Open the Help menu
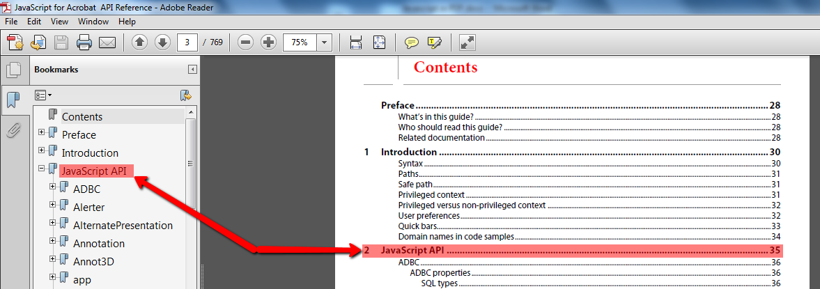The height and width of the screenshot is (289, 820). point(127,22)
